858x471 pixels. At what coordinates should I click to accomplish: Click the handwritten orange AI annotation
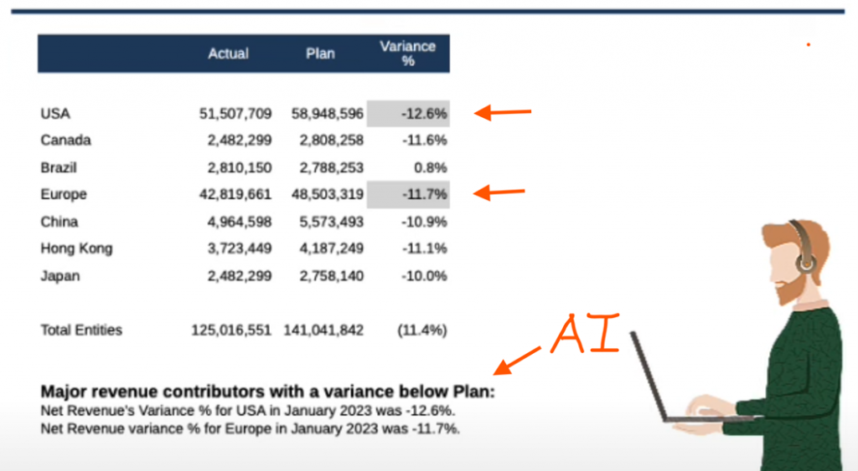585,333
